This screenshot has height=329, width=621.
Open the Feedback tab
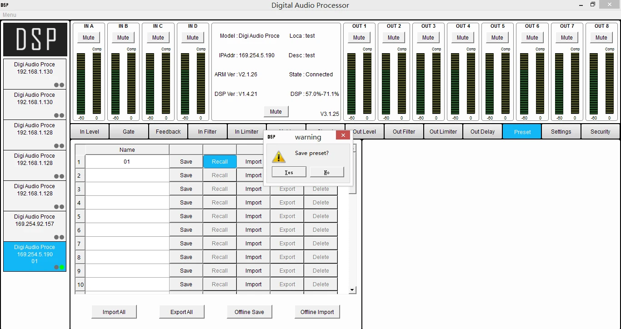click(168, 131)
